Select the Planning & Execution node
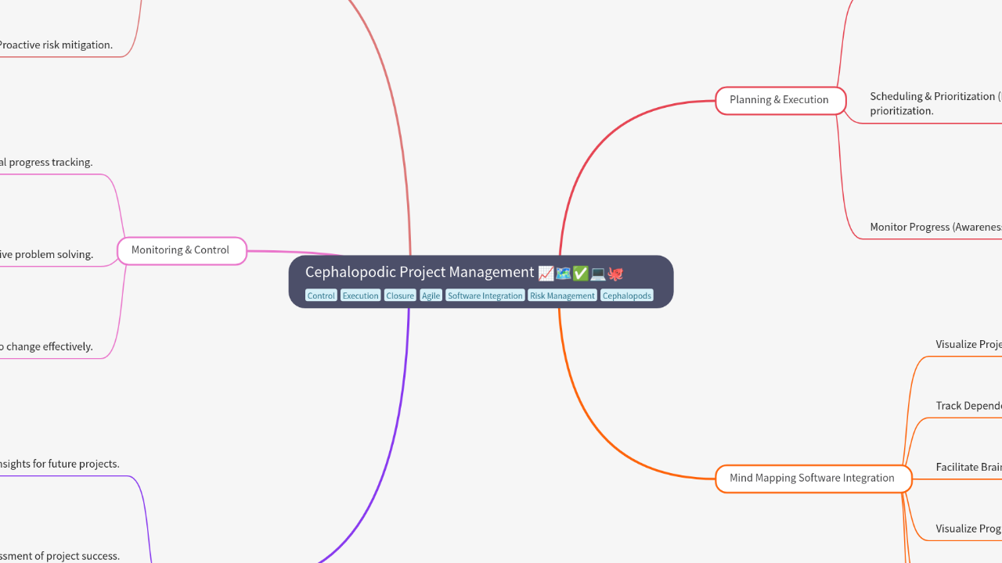Screen dimensions: 1002x563 click(x=780, y=100)
